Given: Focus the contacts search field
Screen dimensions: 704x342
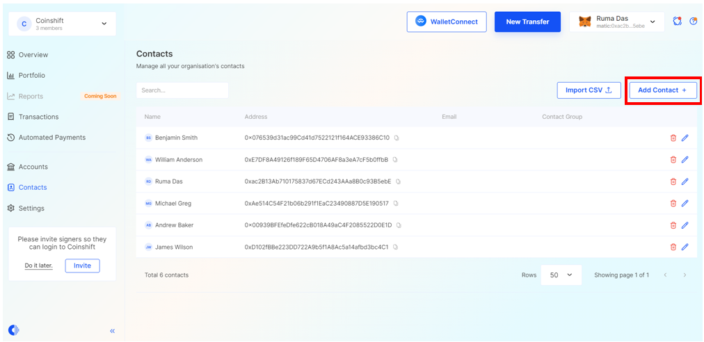Looking at the screenshot, I should [x=182, y=90].
